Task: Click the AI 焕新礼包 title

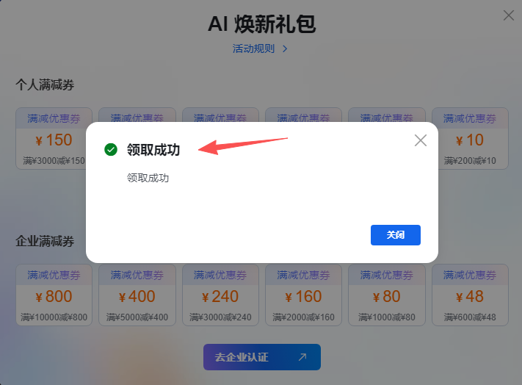Action: tap(261, 24)
